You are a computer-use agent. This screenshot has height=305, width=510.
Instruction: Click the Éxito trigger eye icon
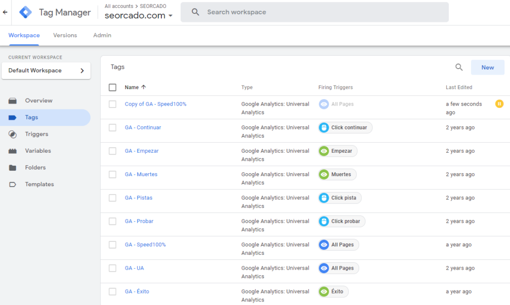[x=324, y=292]
